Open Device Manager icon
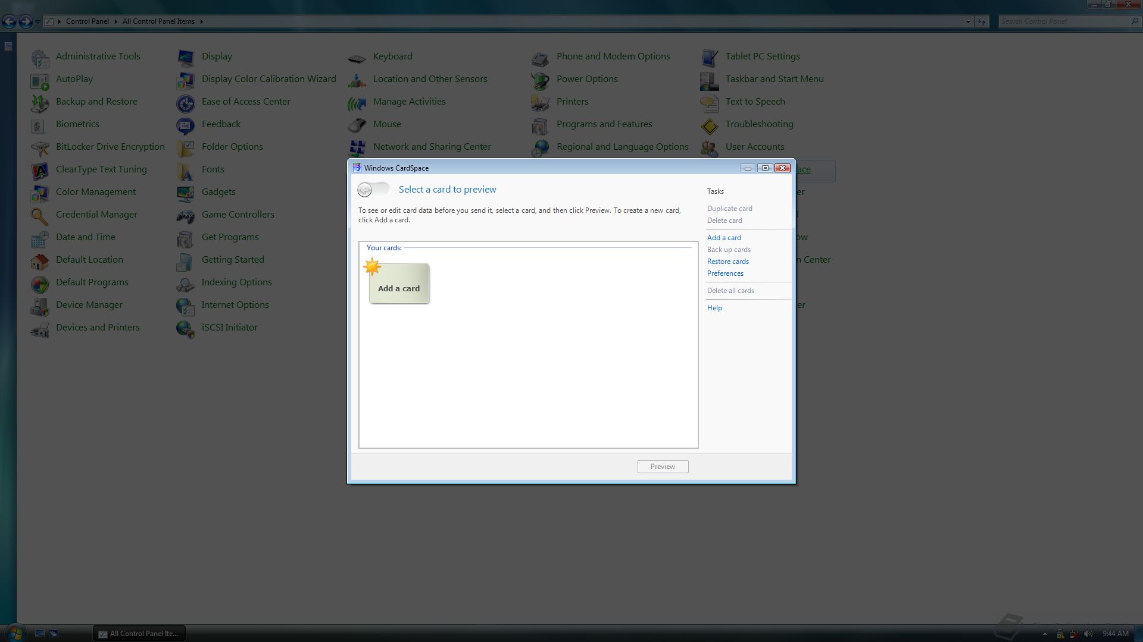Image resolution: width=1143 pixels, height=642 pixels. [40, 306]
